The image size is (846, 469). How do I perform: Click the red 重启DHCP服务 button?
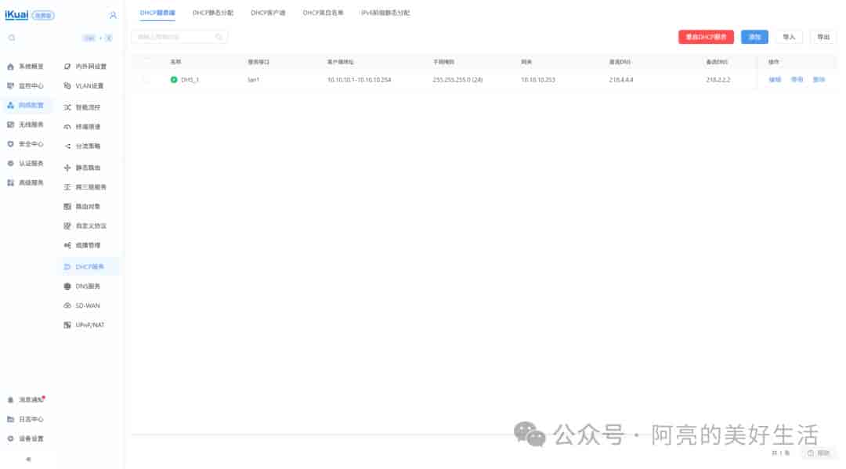tap(706, 37)
